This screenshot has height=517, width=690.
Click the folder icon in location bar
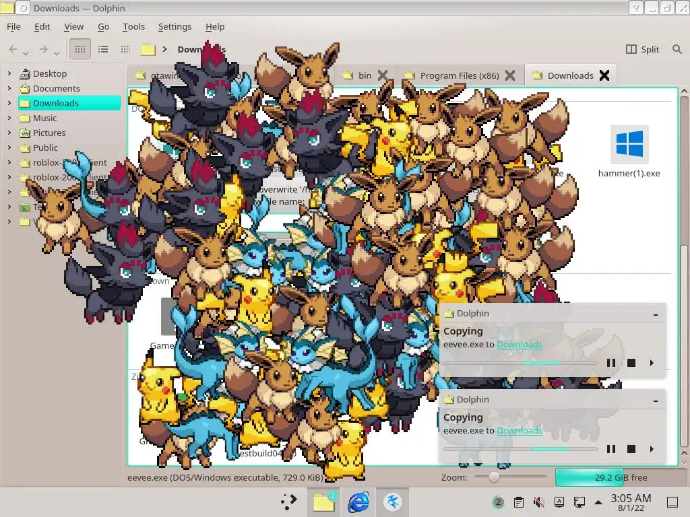pos(148,49)
